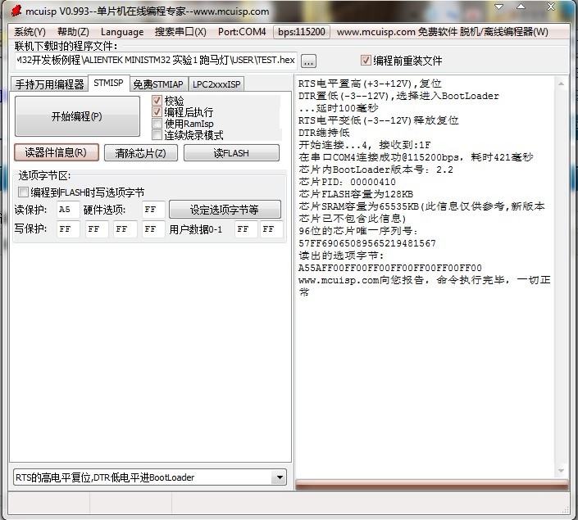Viewport: 578px width, 520px height.
Task: Open the www.mcuisp.com 脱机/离线编程器(W) menu
Action: [443, 32]
